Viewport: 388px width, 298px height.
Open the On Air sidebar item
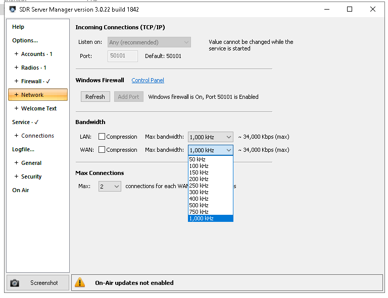click(21, 190)
